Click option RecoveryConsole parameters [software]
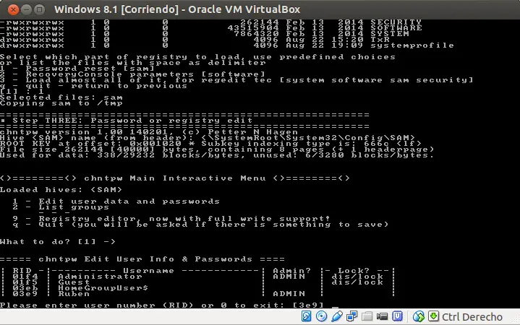The height and width of the screenshot is (325, 520). [x=132, y=74]
